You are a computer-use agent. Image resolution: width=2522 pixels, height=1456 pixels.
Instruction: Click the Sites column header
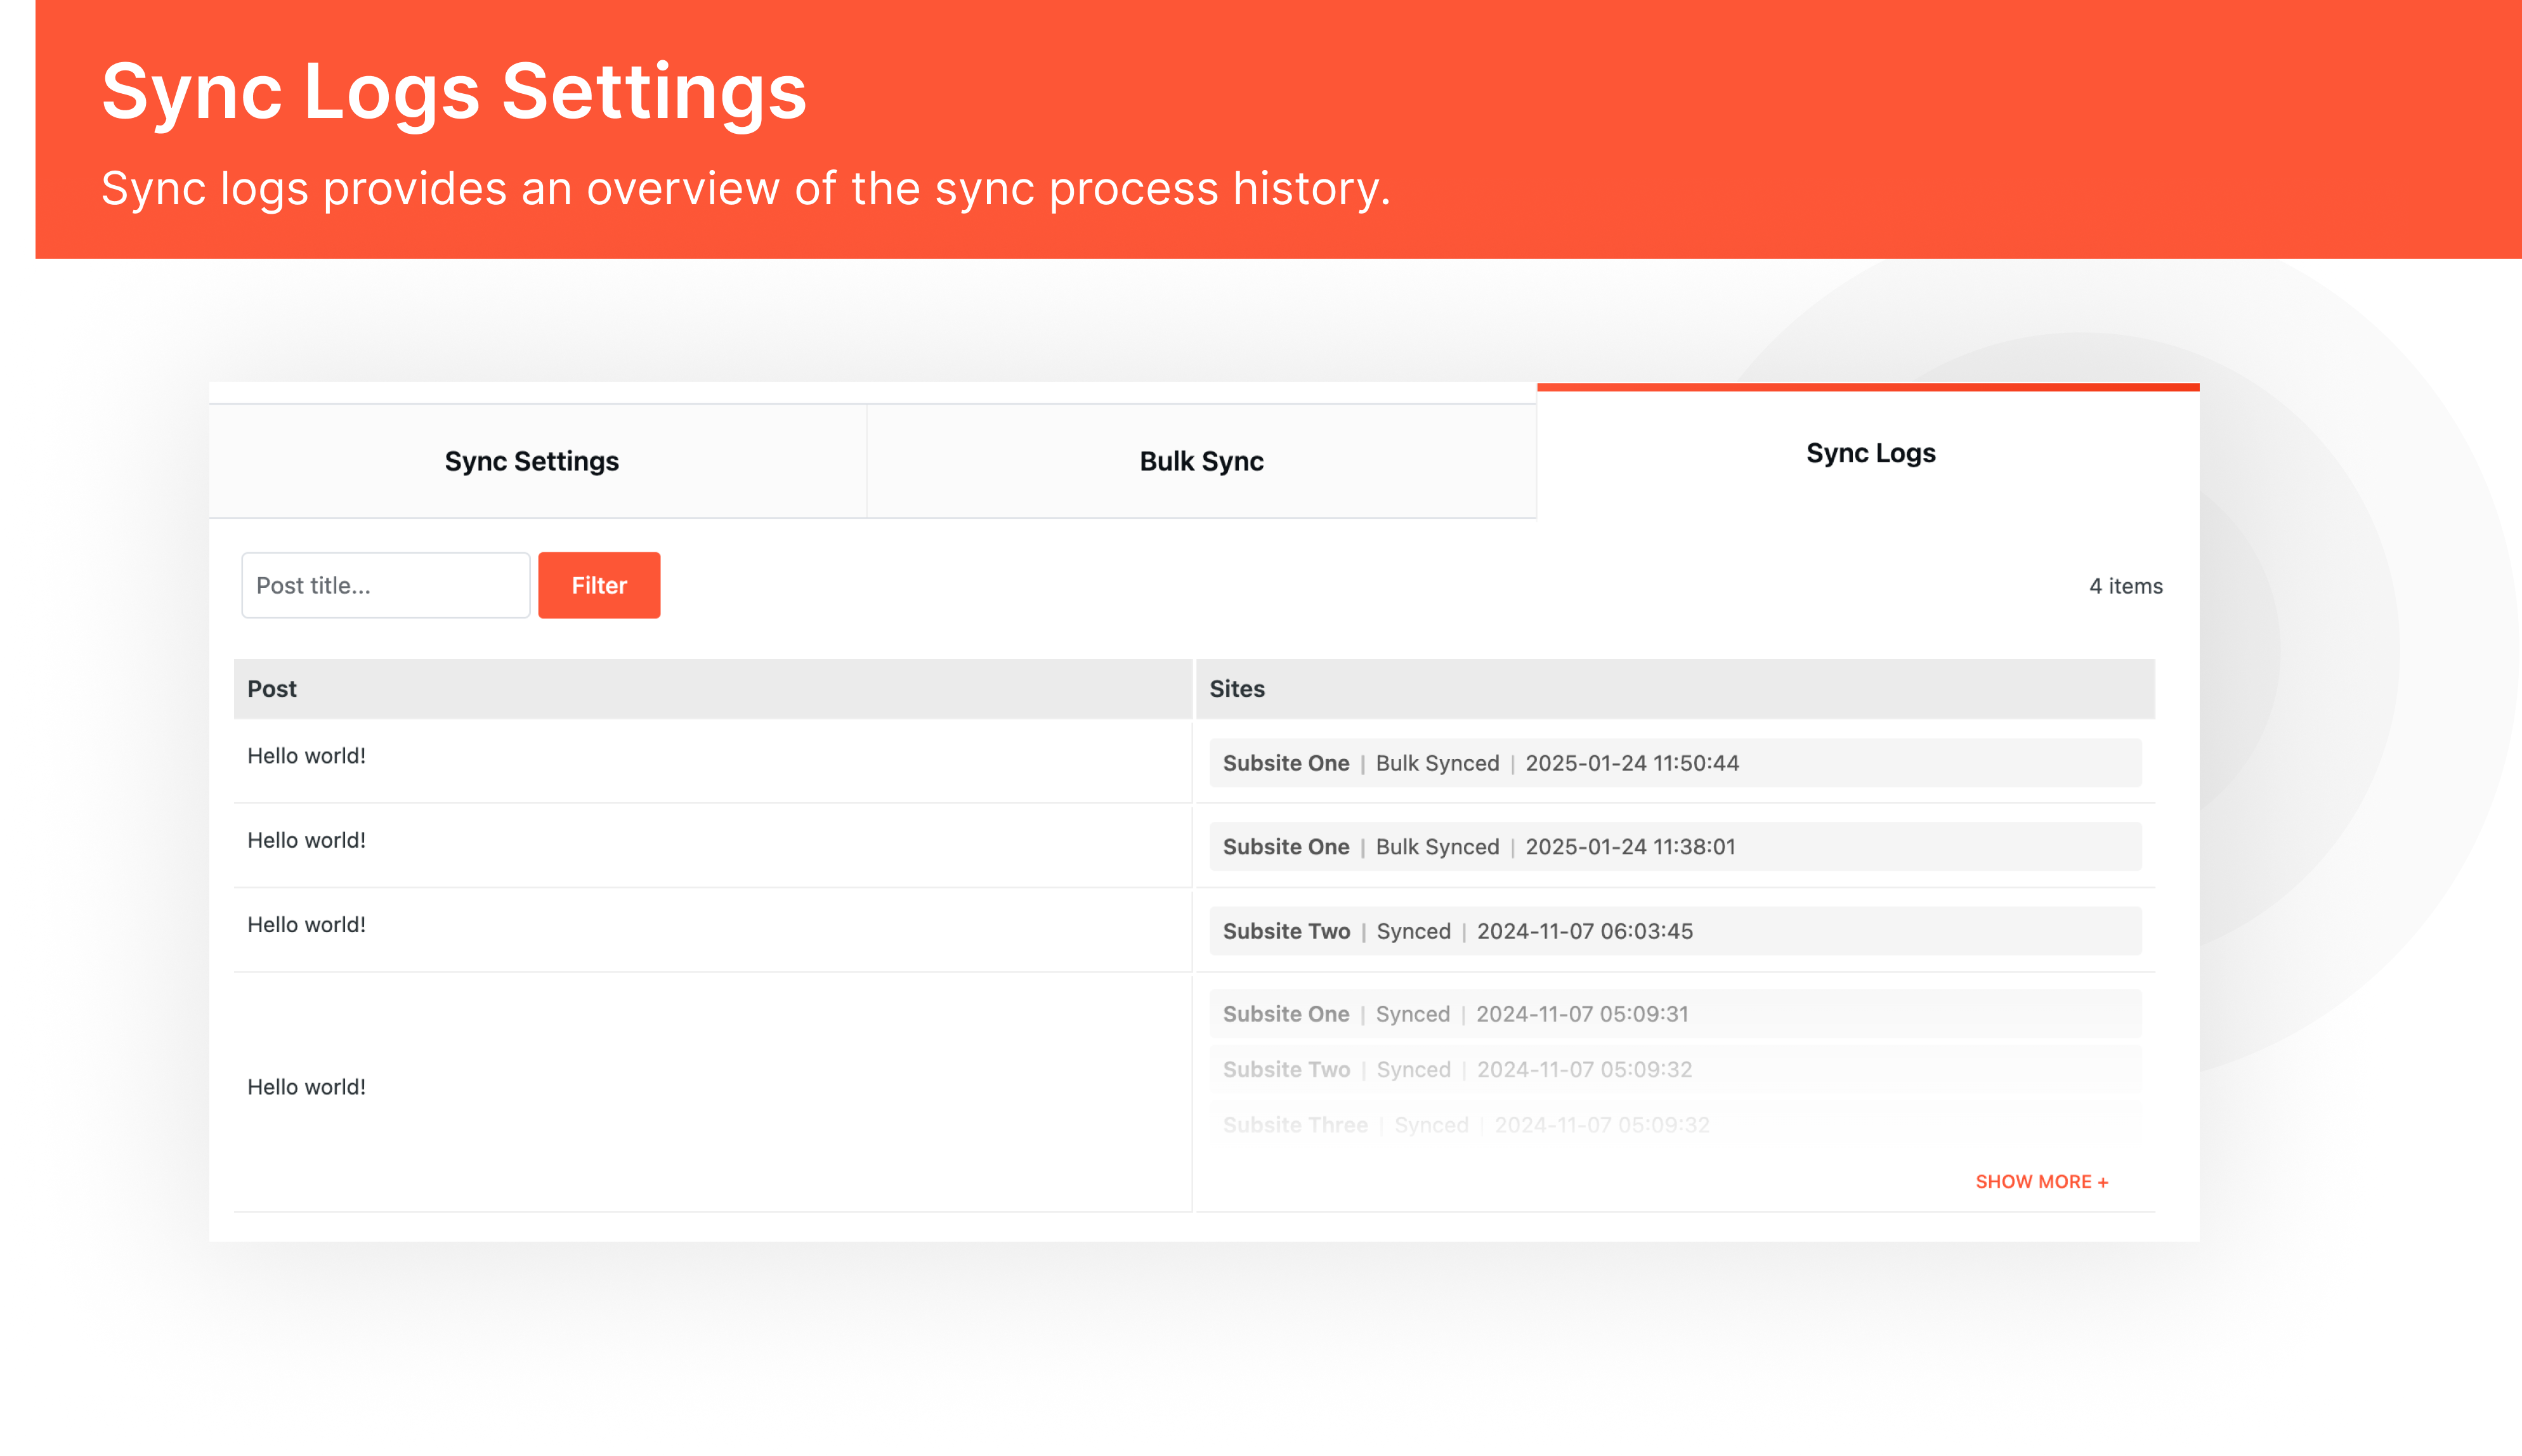coord(1237,688)
